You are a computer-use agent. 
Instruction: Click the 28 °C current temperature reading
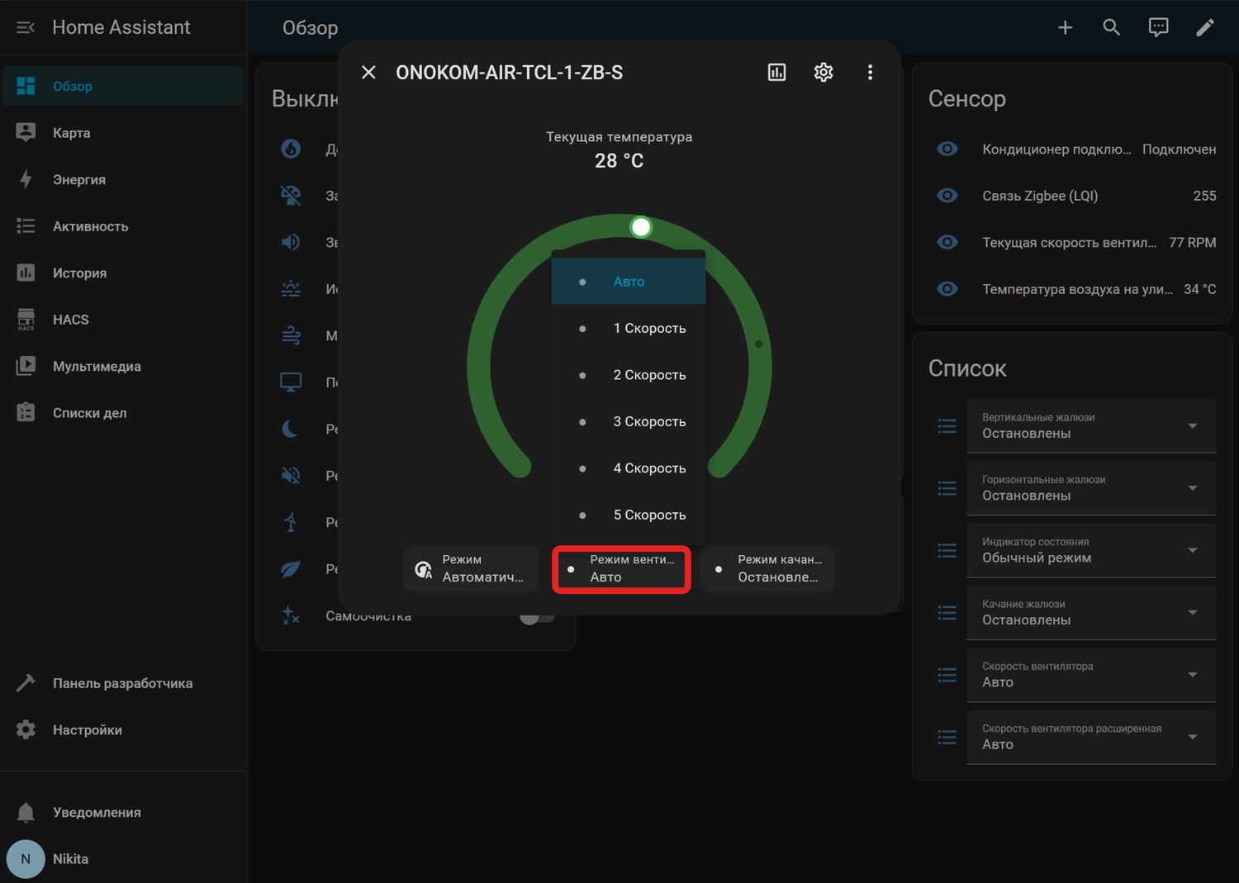(619, 161)
